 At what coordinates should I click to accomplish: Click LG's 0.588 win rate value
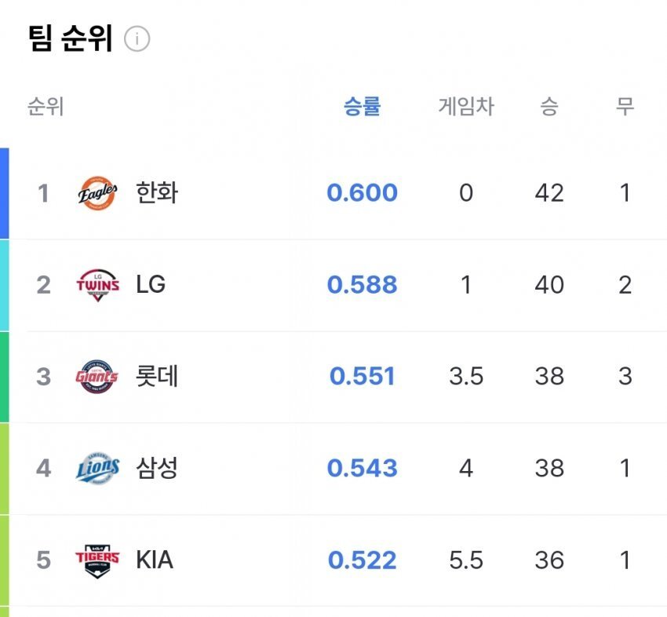tap(363, 284)
